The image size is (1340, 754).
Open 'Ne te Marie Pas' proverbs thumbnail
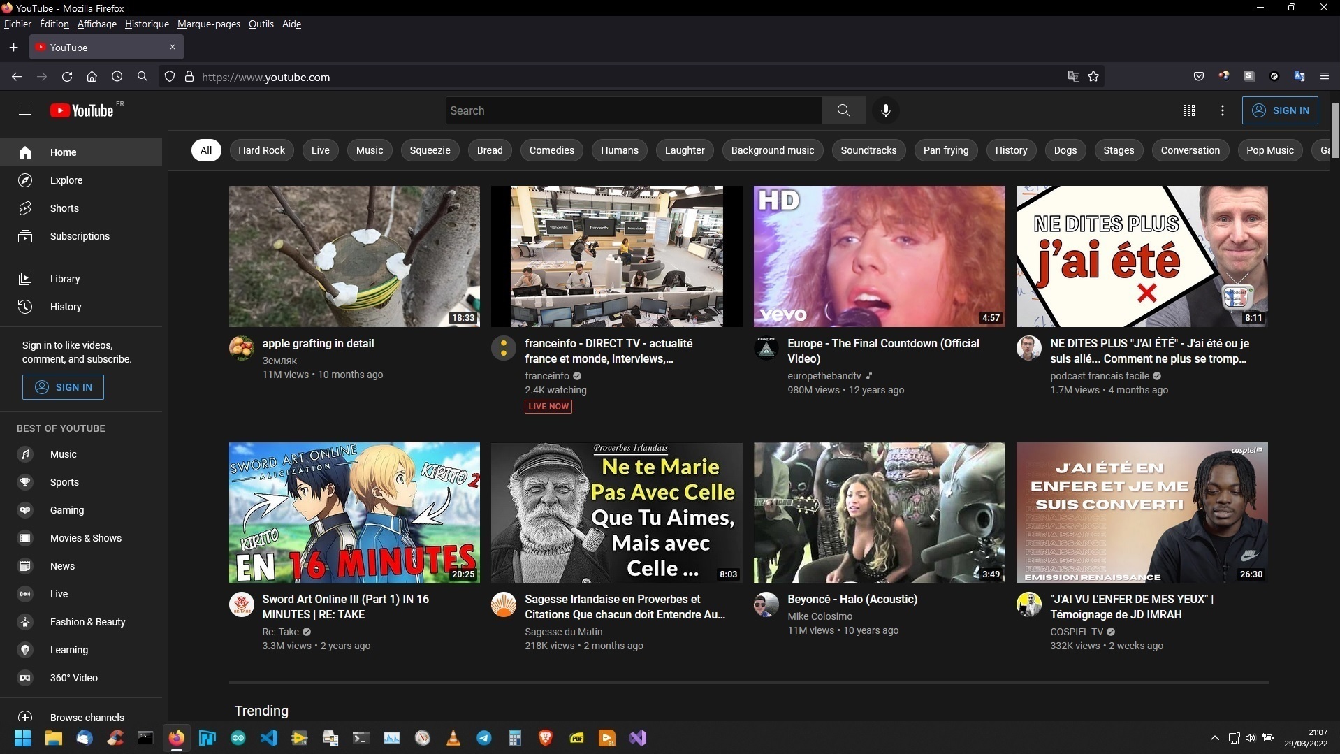[x=617, y=513]
